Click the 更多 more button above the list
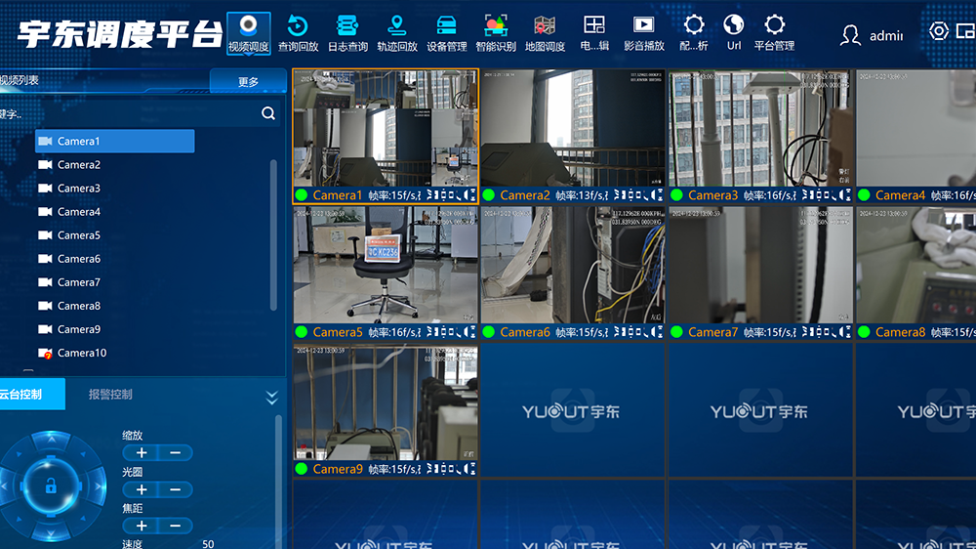 tap(248, 82)
